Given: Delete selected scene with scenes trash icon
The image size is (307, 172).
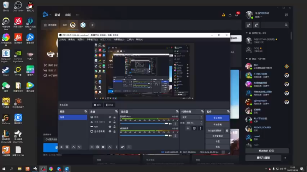Looking at the screenshot, I should coord(67,147).
